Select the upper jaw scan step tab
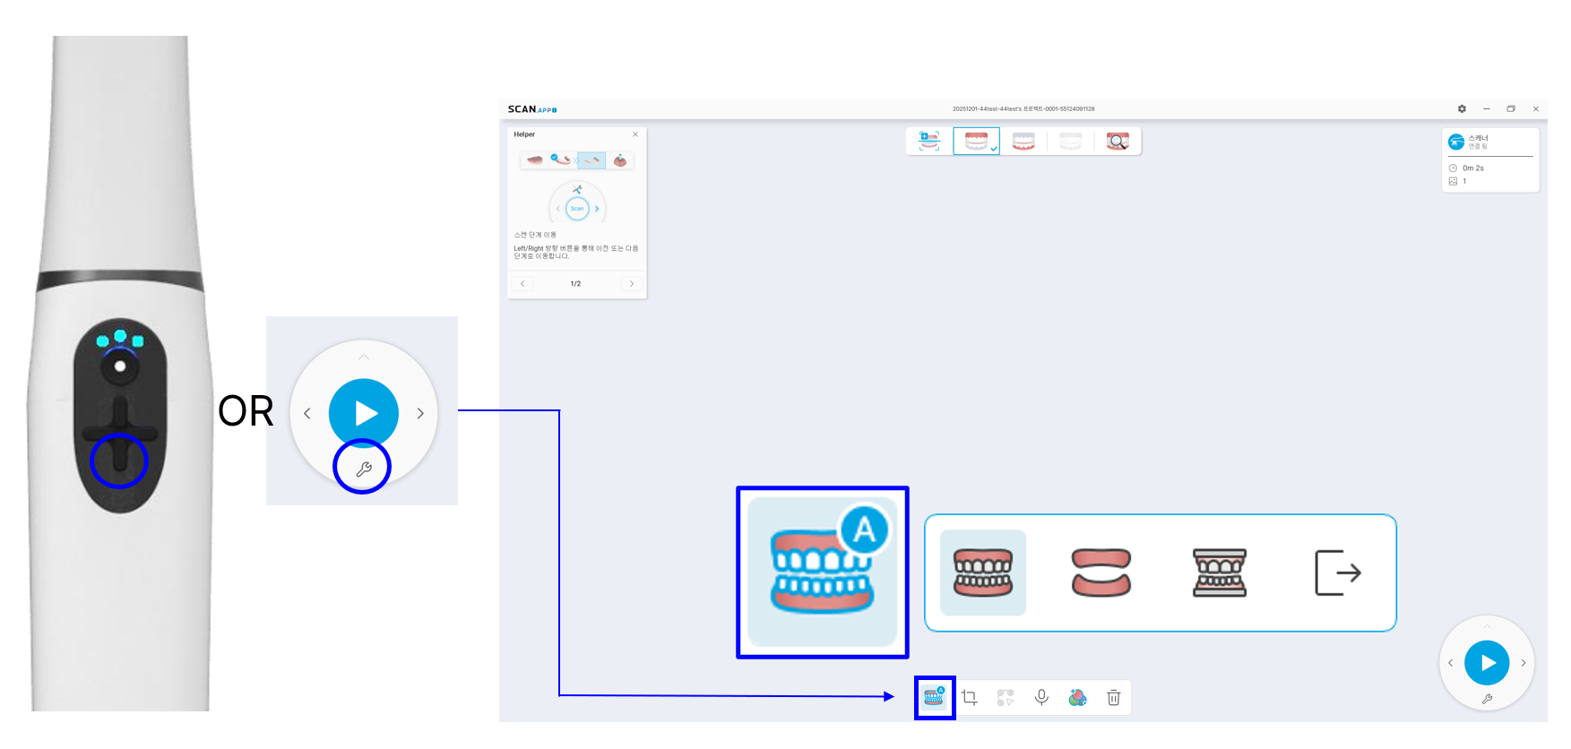Image resolution: width=1571 pixels, height=749 pixels. (976, 142)
